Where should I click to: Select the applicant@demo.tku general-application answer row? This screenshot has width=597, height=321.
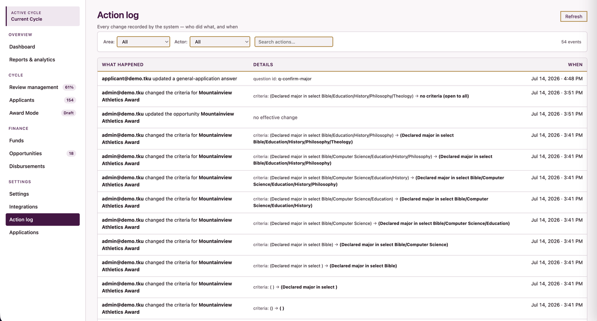pyautogui.click(x=342, y=79)
